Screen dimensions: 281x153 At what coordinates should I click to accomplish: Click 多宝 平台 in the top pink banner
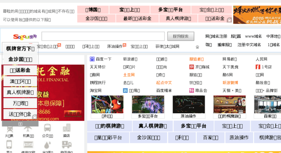170,10
